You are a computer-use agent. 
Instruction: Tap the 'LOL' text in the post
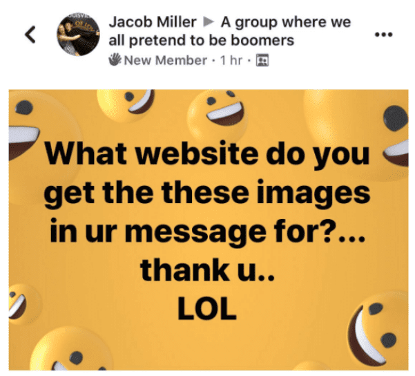(x=206, y=309)
